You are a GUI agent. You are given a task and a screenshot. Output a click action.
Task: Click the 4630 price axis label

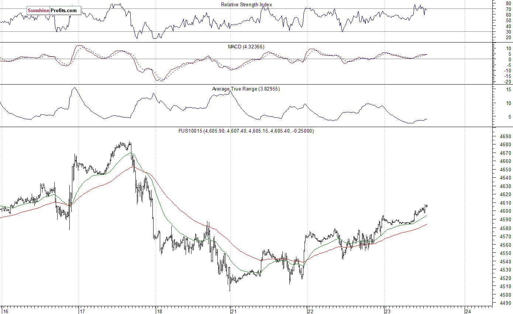pos(506,186)
